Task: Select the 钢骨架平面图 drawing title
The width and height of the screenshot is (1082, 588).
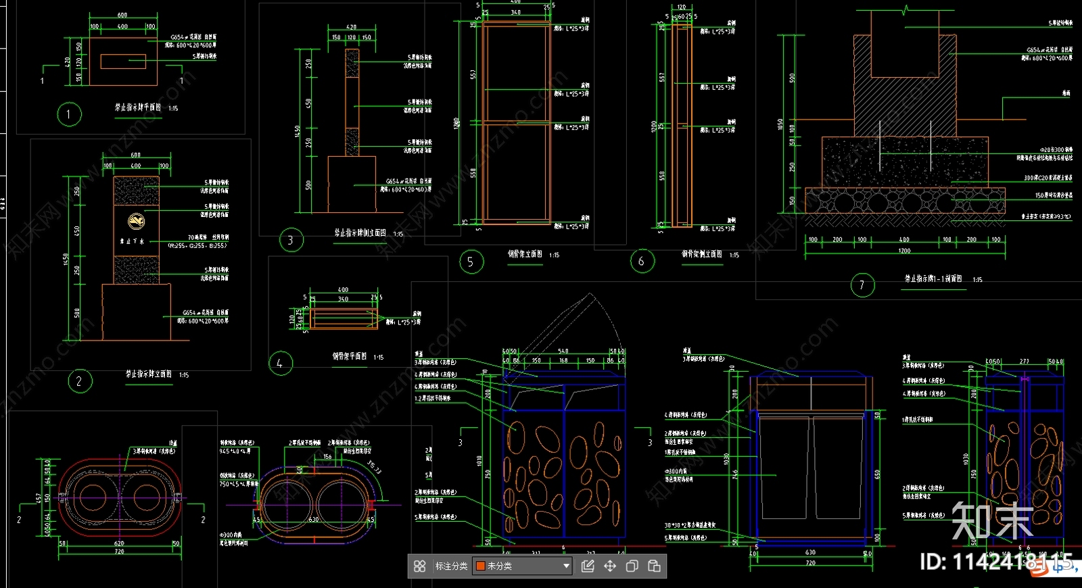Action: tap(349, 356)
